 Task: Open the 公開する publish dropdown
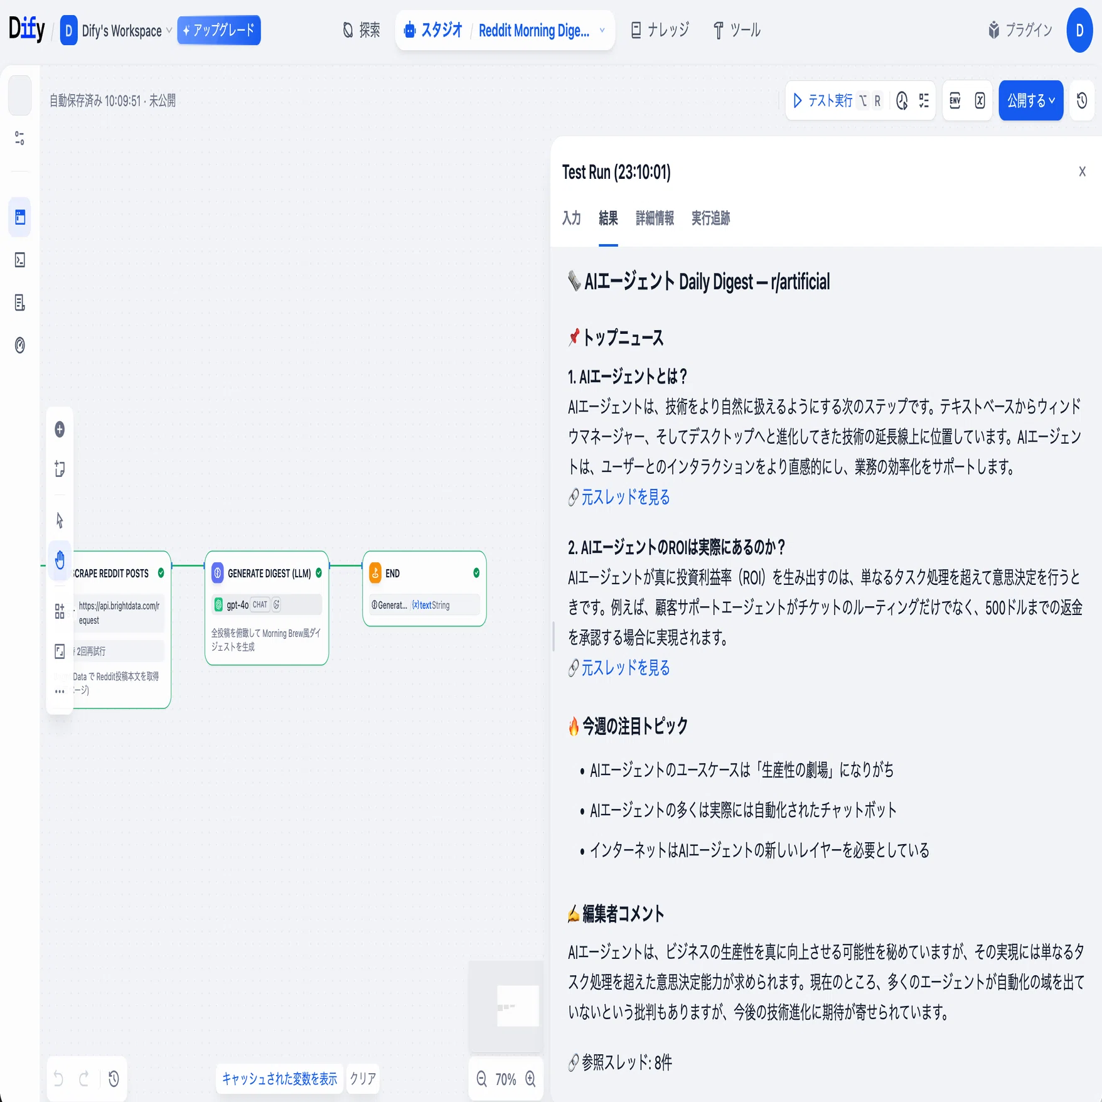coord(1031,100)
